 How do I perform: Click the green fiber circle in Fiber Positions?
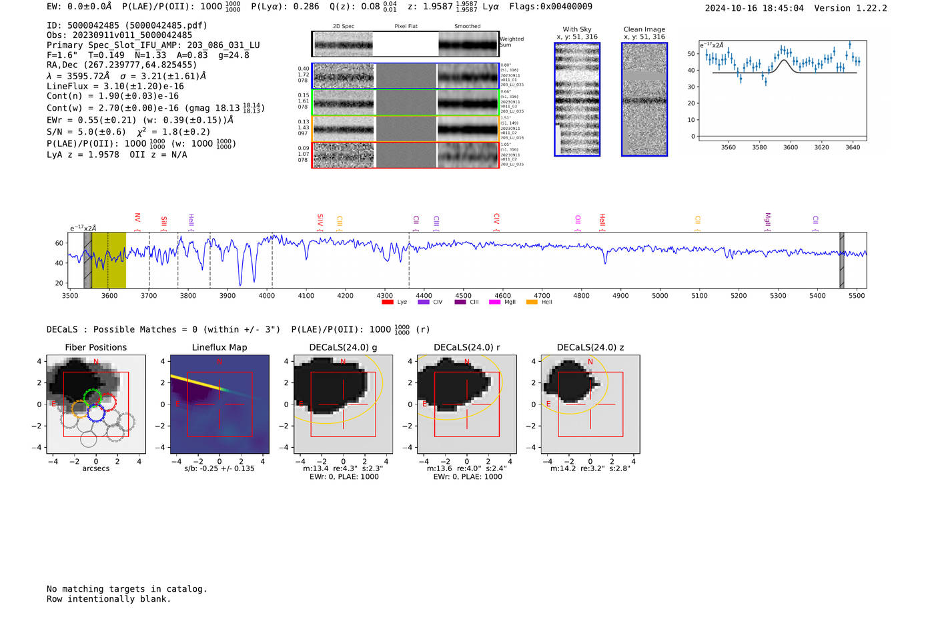[93, 397]
